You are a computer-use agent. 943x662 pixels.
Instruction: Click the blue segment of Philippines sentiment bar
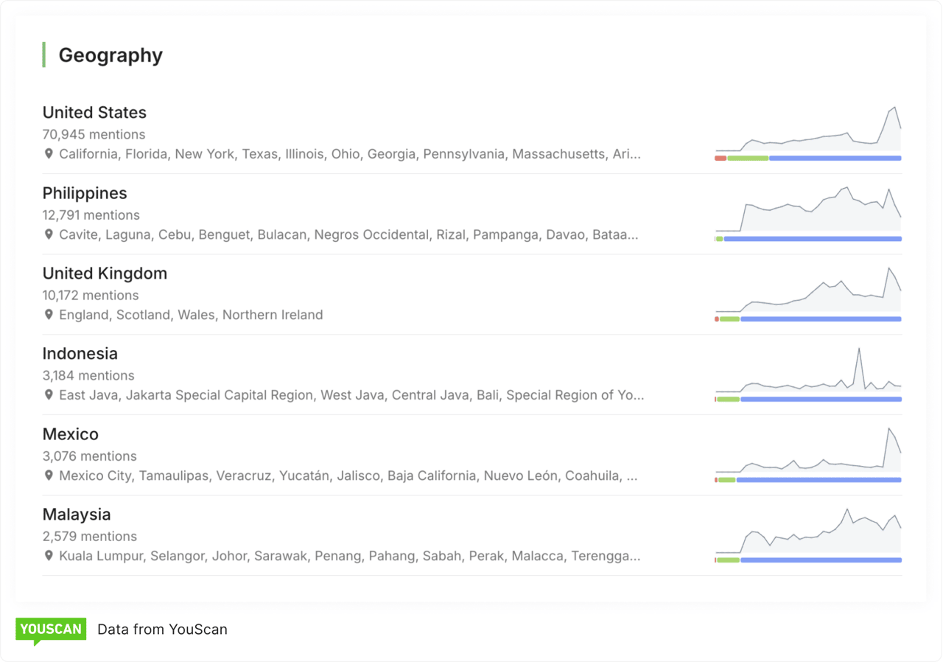[x=813, y=239]
